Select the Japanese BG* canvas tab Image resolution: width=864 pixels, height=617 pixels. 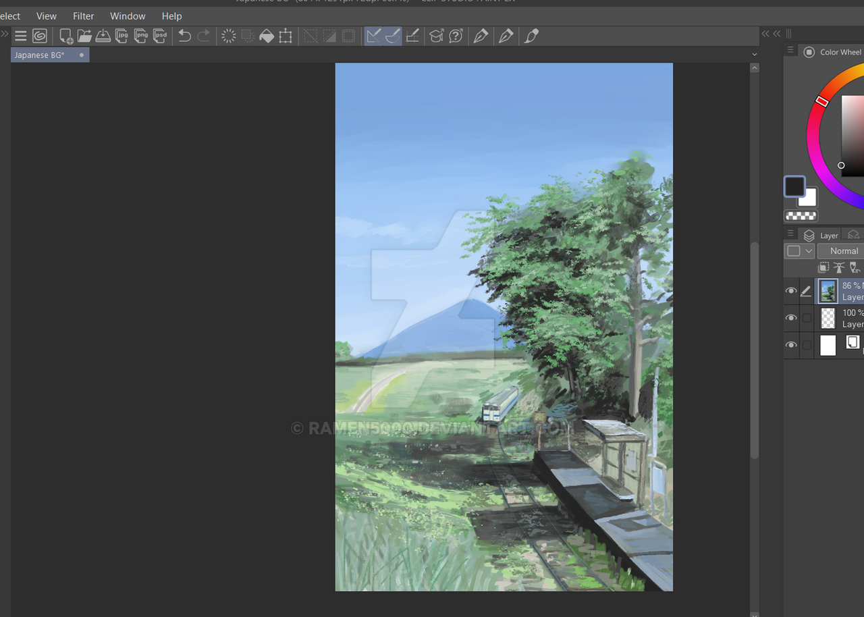pyautogui.click(x=49, y=55)
